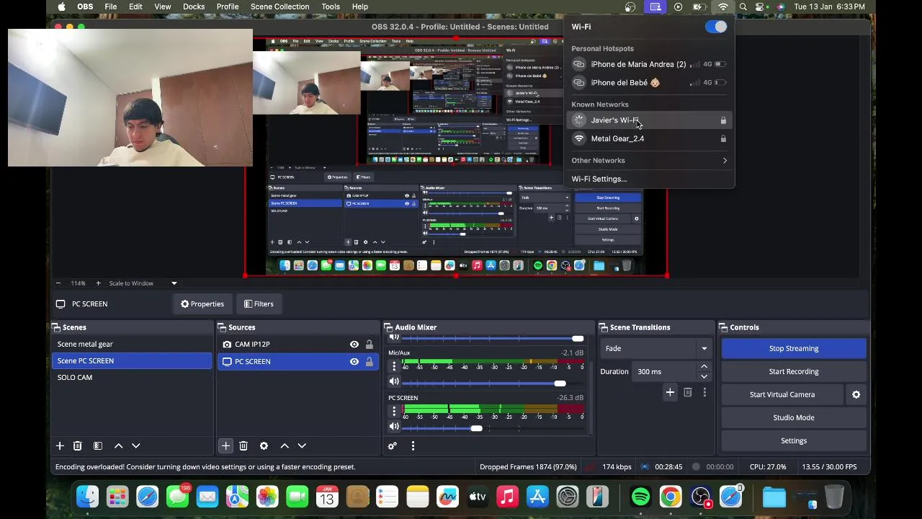
Task: Move the source up in Sources panel
Action: pyautogui.click(x=285, y=446)
